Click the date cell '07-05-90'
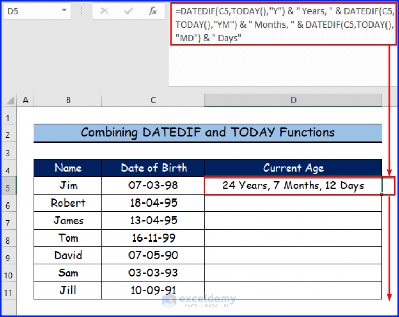The image size is (399, 317). (153, 256)
